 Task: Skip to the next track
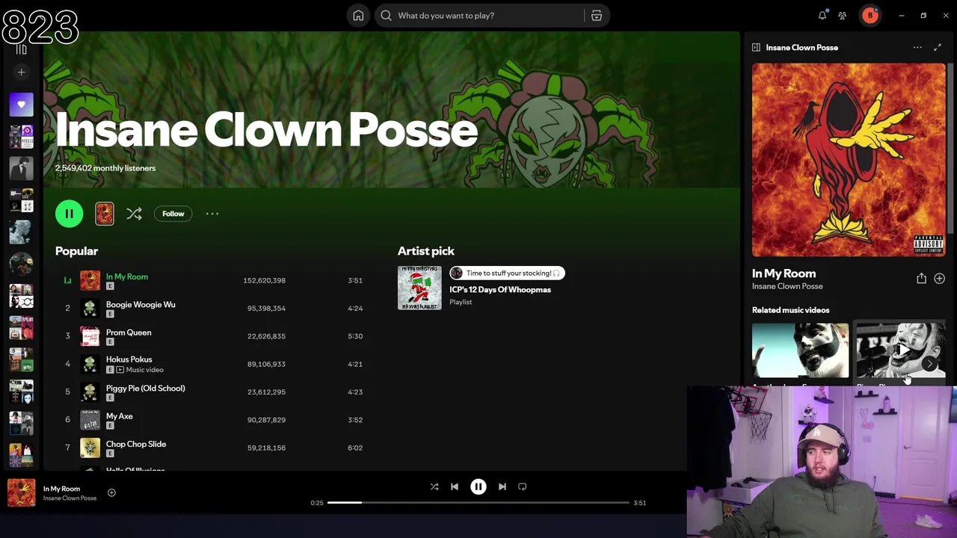[x=502, y=486]
